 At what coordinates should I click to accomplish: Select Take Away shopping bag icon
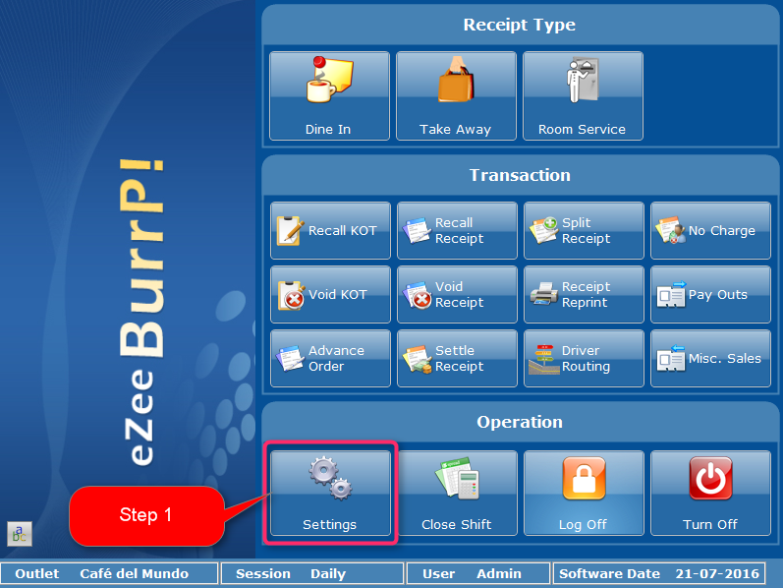point(456,80)
